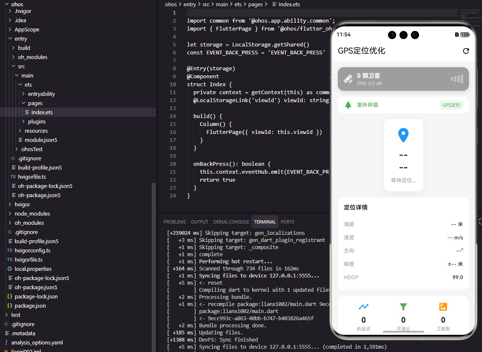Toggle the GPS定位 badge in the environment card
Viewport: 482px width, 352px height.
(x=451, y=105)
